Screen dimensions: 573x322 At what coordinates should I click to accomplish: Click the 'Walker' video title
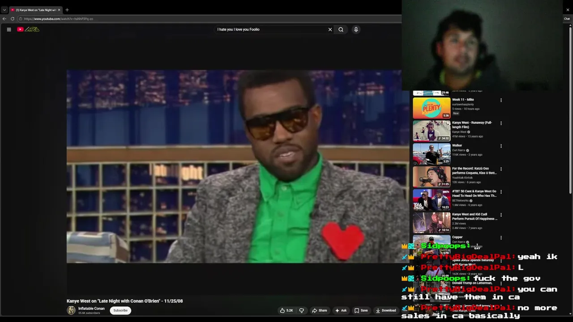(457, 145)
